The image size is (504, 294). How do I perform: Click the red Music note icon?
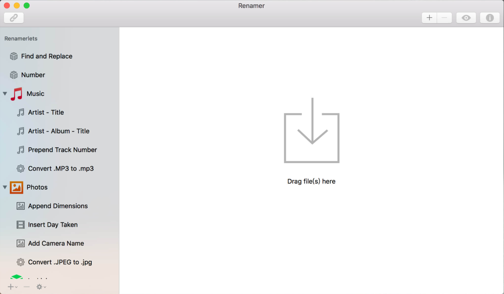pyautogui.click(x=17, y=94)
